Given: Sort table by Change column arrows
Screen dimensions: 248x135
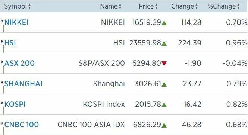Looking at the screenshot, I should [197, 6].
